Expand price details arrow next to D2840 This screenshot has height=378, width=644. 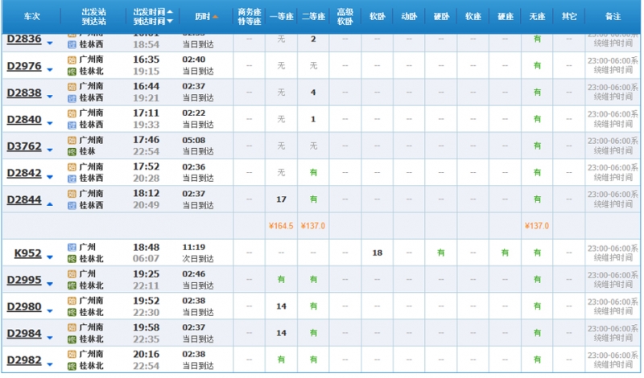[x=50, y=124]
